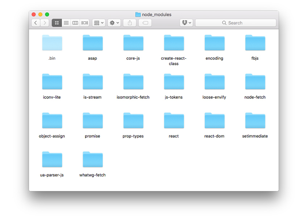Click the 'node_modules' window title text
This screenshot has width=308, height=218.
click(157, 15)
